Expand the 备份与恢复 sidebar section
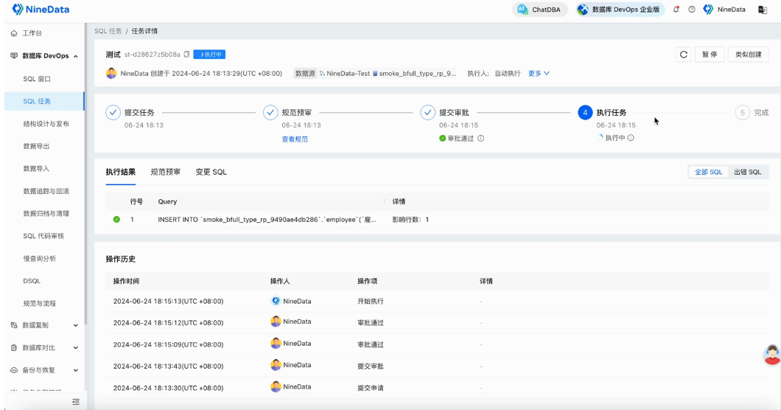 click(44, 370)
